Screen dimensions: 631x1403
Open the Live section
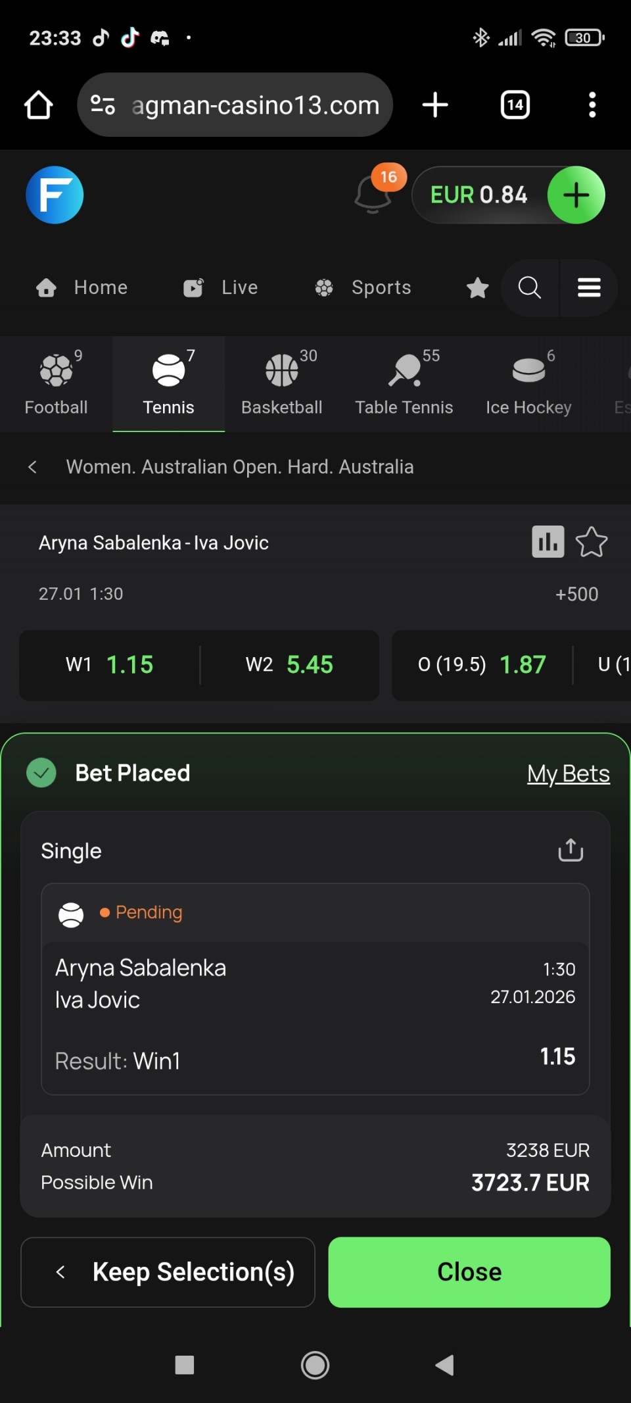[221, 287]
